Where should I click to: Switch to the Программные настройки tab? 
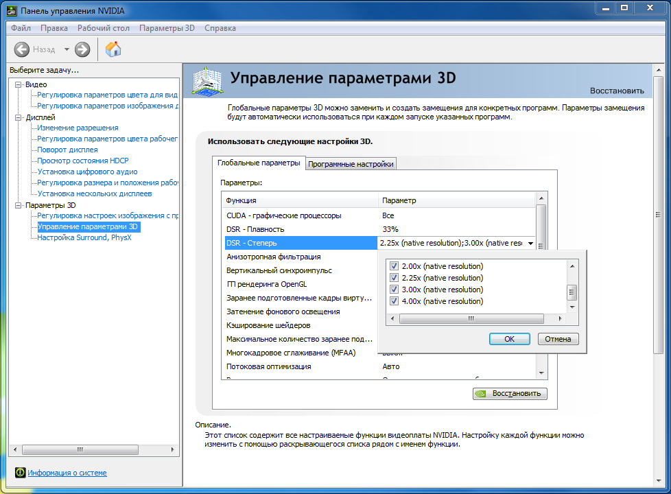(x=351, y=164)
